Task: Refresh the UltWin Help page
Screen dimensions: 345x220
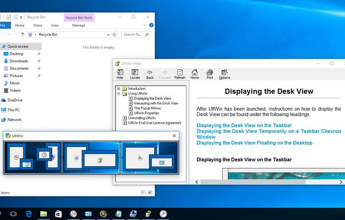Action: [180, 74]
